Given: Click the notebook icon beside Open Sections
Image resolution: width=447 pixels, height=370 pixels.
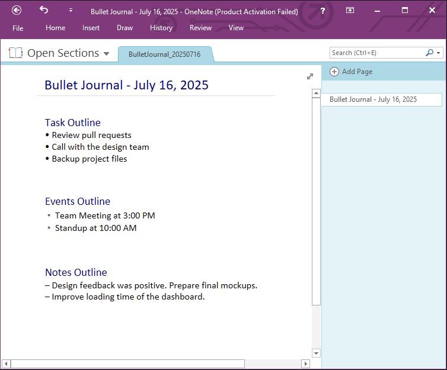Looking at the screenshot, I should [15, 53].
